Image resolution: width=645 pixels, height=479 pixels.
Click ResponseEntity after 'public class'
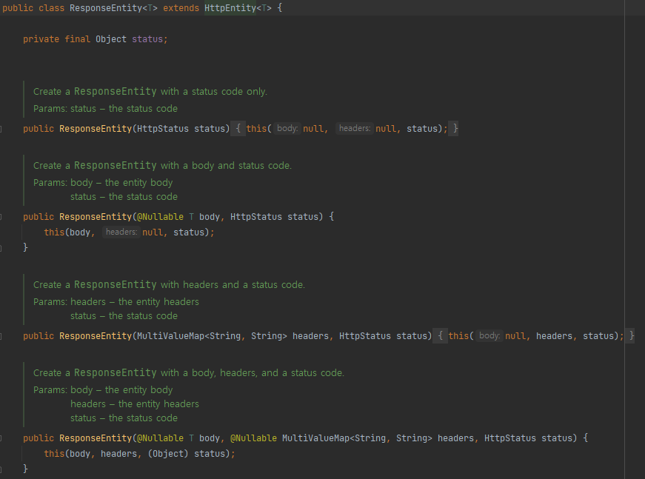(x=106, y=8)
